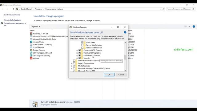The width and height of the screenshot is (197, 111).
Task: Click the refresh icon next to the address bar
Action: pos(163,9)
